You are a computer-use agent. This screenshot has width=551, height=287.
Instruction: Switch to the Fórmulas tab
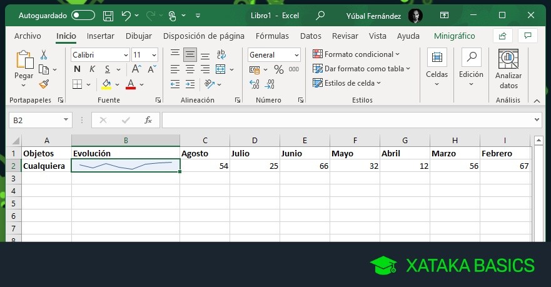[x=272, y=36]
